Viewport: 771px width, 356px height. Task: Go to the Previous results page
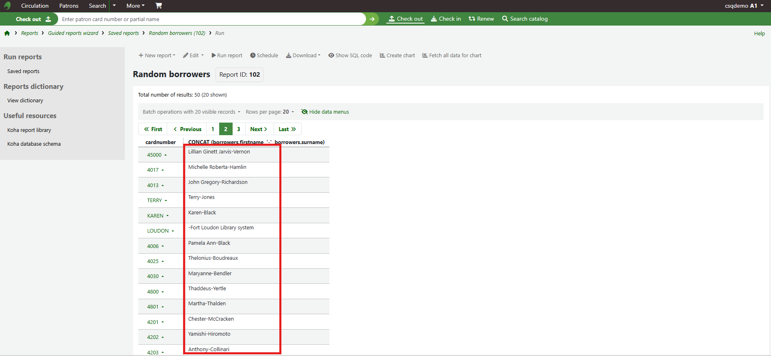187,129
